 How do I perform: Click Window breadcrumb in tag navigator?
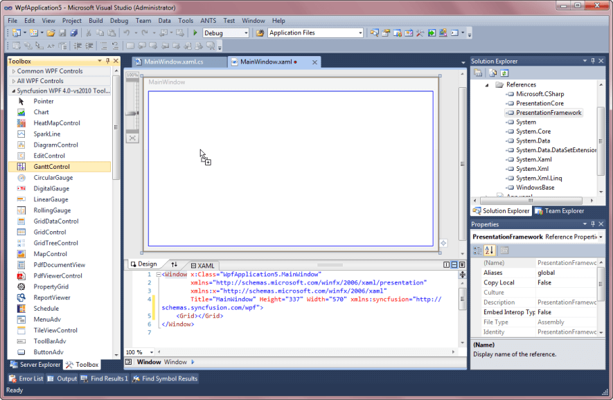[x=175, y=362]
